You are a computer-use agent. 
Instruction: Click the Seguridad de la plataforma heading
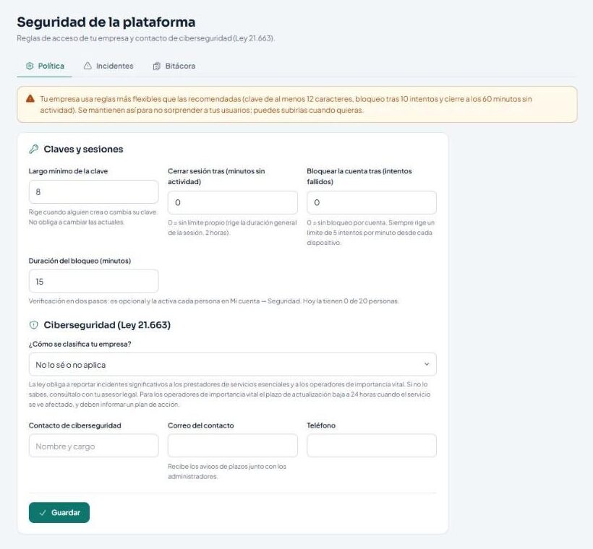pyautogui.click(x=106, y=22)
